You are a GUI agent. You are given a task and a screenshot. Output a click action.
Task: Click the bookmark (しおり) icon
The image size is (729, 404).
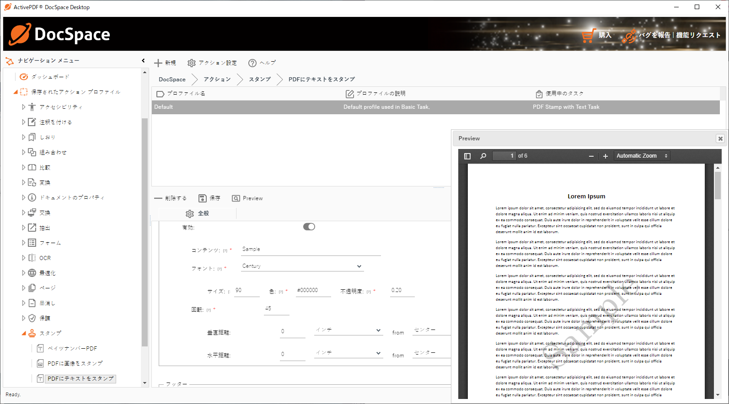[32, 137]
